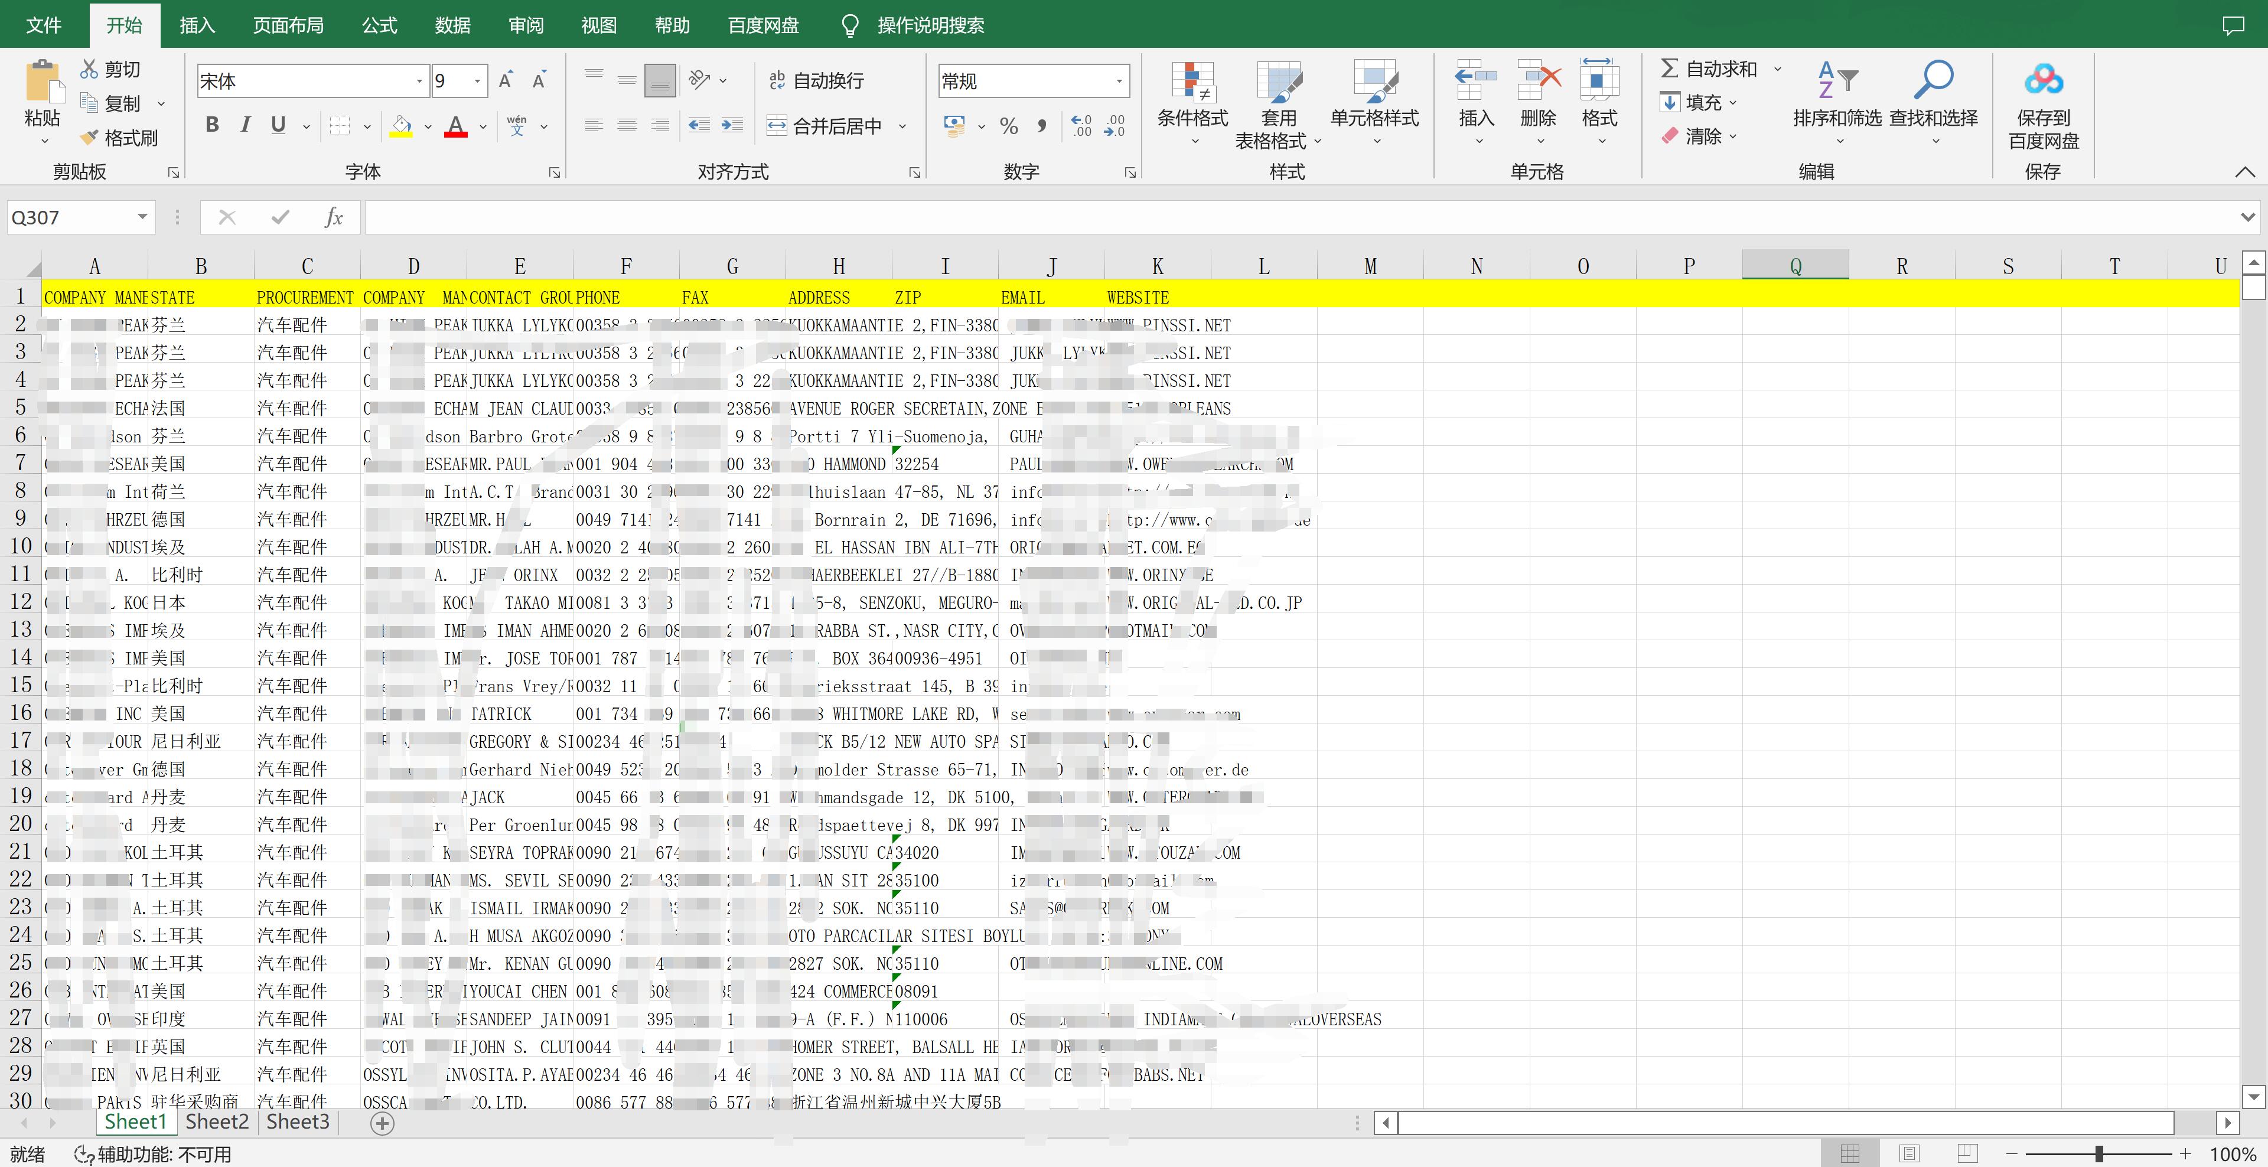Image resolution: width=2268 pixels, height=1167 pixels.
Task: Click the cell borders icon
Action: [340, 126]
